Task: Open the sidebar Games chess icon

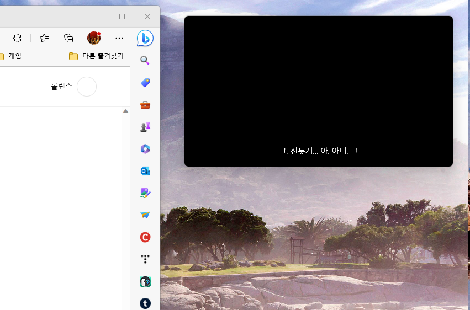Action: pos(145,127)
